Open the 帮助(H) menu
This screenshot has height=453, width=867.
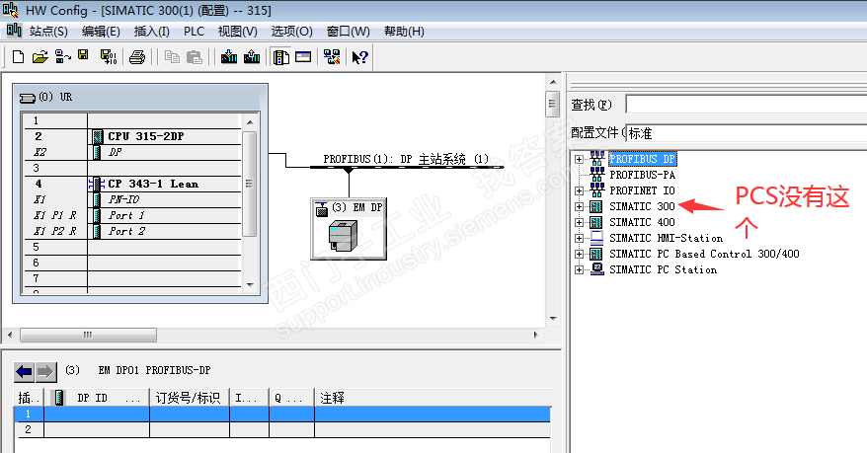click(404, 32)
